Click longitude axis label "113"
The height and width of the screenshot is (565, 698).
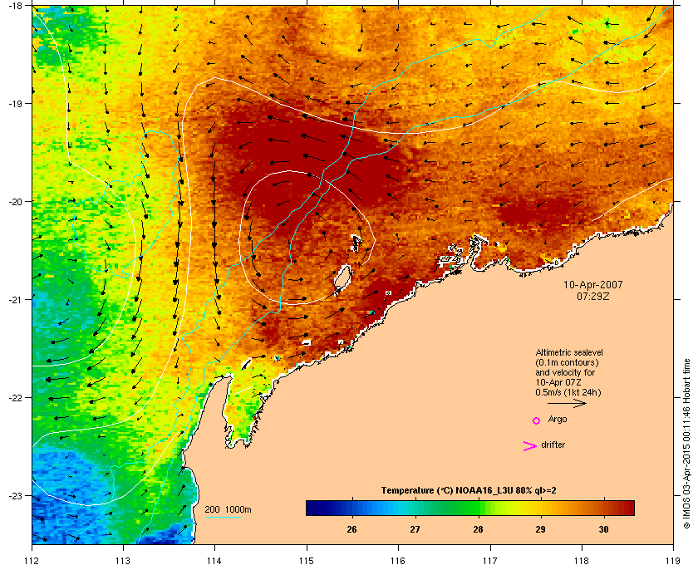[123, 560]
